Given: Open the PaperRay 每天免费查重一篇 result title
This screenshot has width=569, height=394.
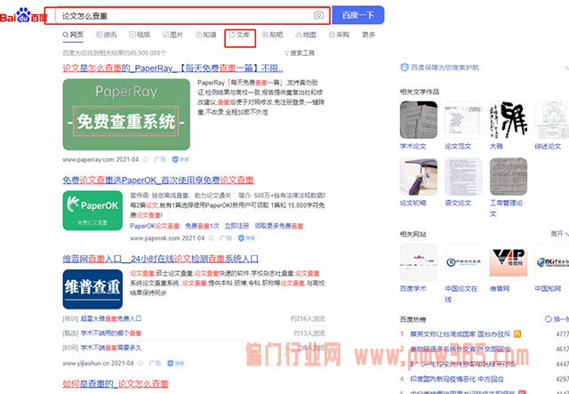Looking at the screenshot, I should point(172,68).
